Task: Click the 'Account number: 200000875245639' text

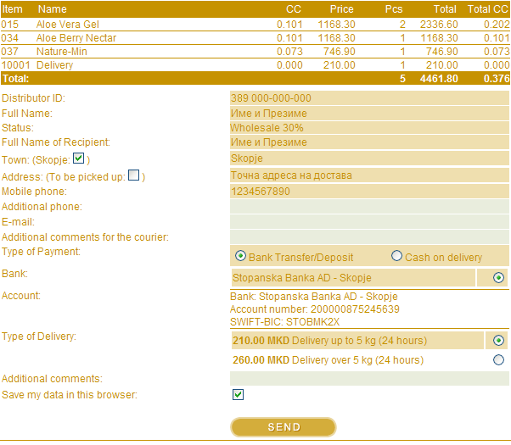Action: click(x=314, y=309)
